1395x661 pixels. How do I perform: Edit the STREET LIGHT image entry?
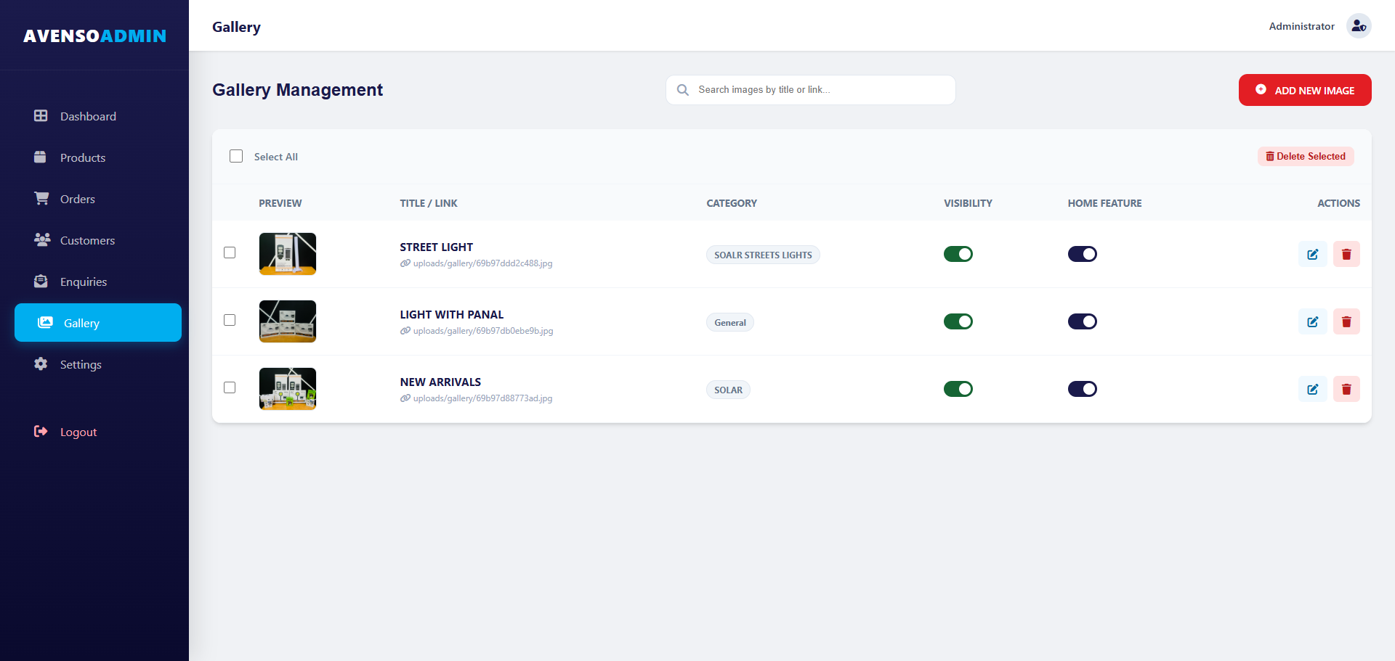click(x=1313, y=254)
